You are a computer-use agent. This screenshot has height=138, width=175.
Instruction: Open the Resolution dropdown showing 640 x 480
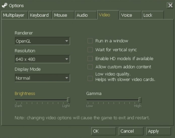tap(42, 59)
